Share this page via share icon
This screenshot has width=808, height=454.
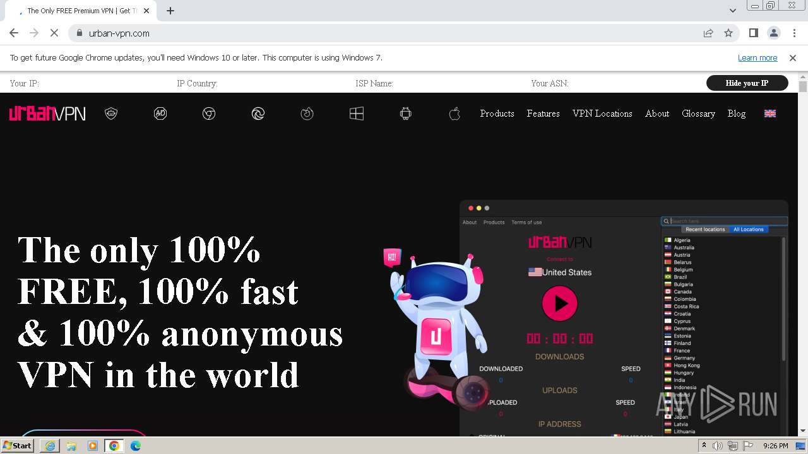click(708, 33)
